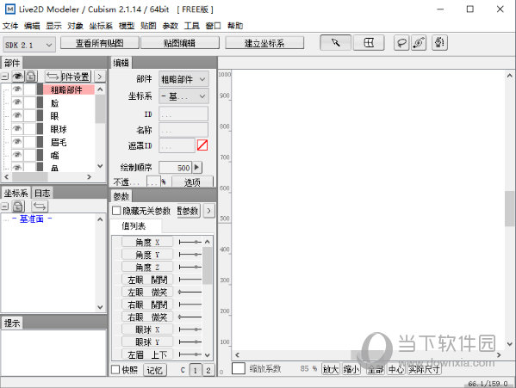Open the 部件 dropdown in edit panel
Screen dimensions: 516x388
coord(183,79)
